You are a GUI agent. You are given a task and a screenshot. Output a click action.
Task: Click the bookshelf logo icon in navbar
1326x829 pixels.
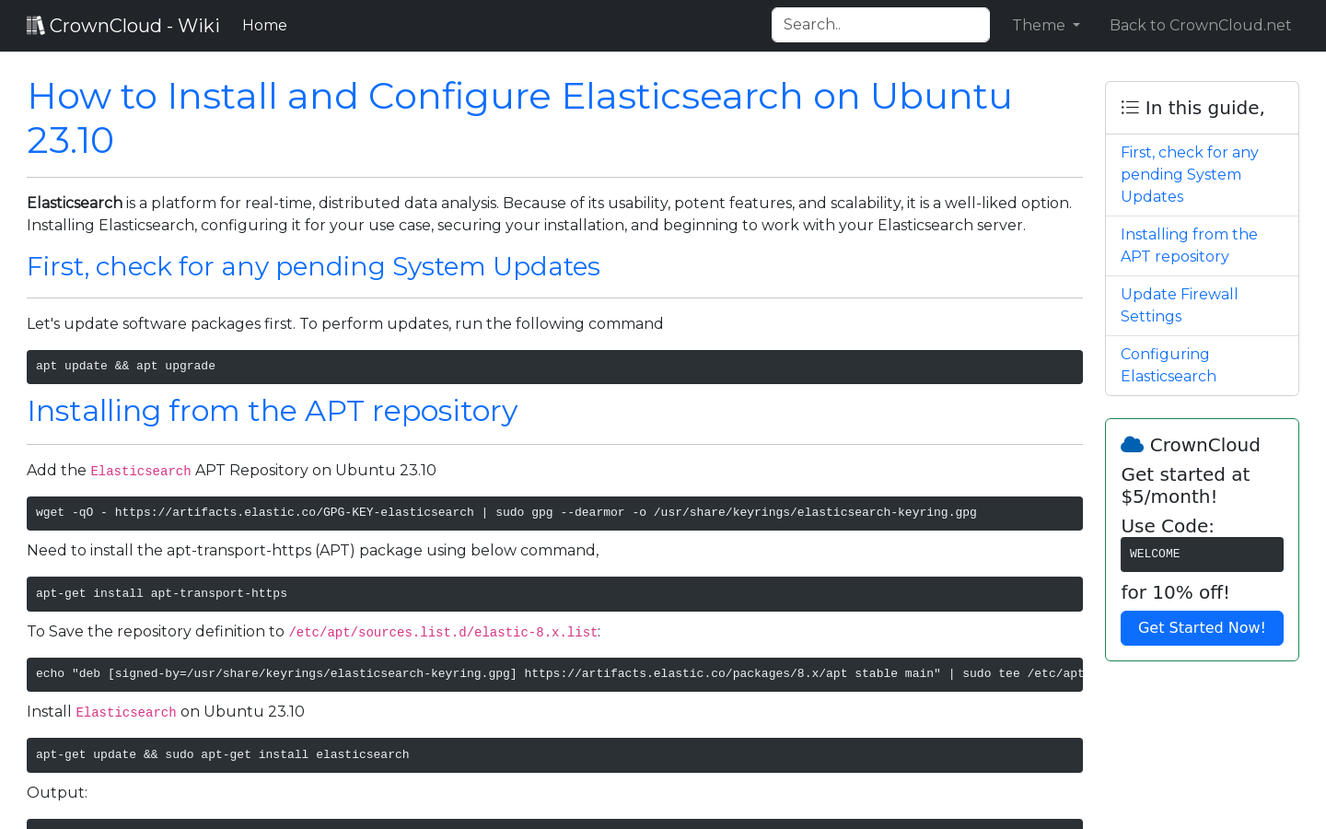35,24
